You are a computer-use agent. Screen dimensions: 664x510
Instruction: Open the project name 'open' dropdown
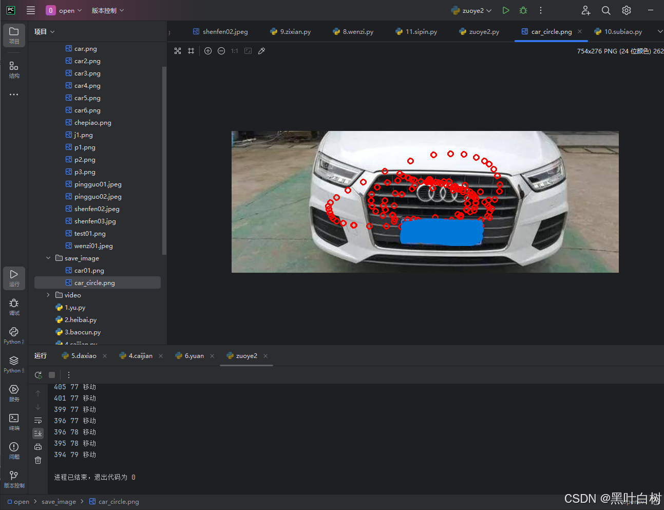pos(64,10)
